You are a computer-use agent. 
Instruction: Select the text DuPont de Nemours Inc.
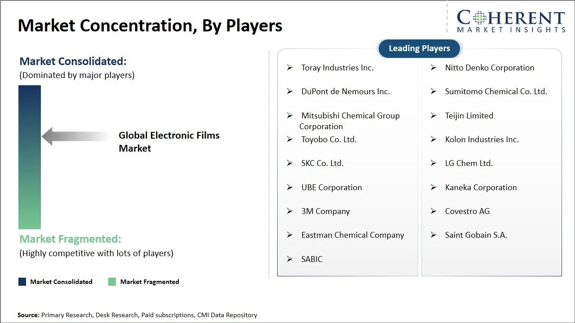pyautogui.click(x=345, y=92)
